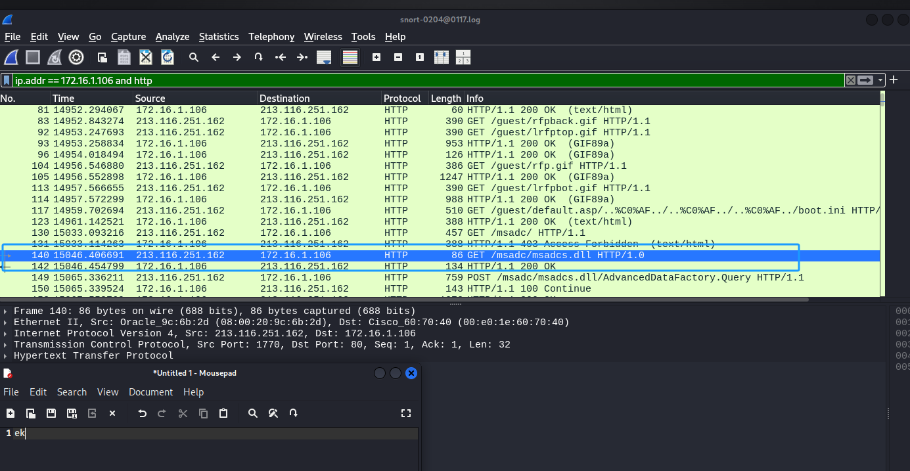Go forward in packet history

point(237,57)
